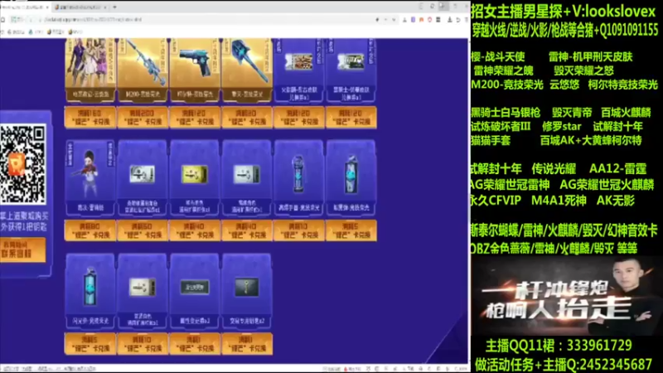Select the golden key reward card
663x373 pixels.
pyautogui.click(x=247, y=291)
